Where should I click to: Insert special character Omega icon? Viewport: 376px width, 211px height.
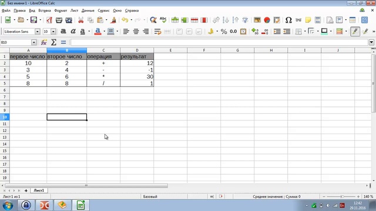pos(288,20)
